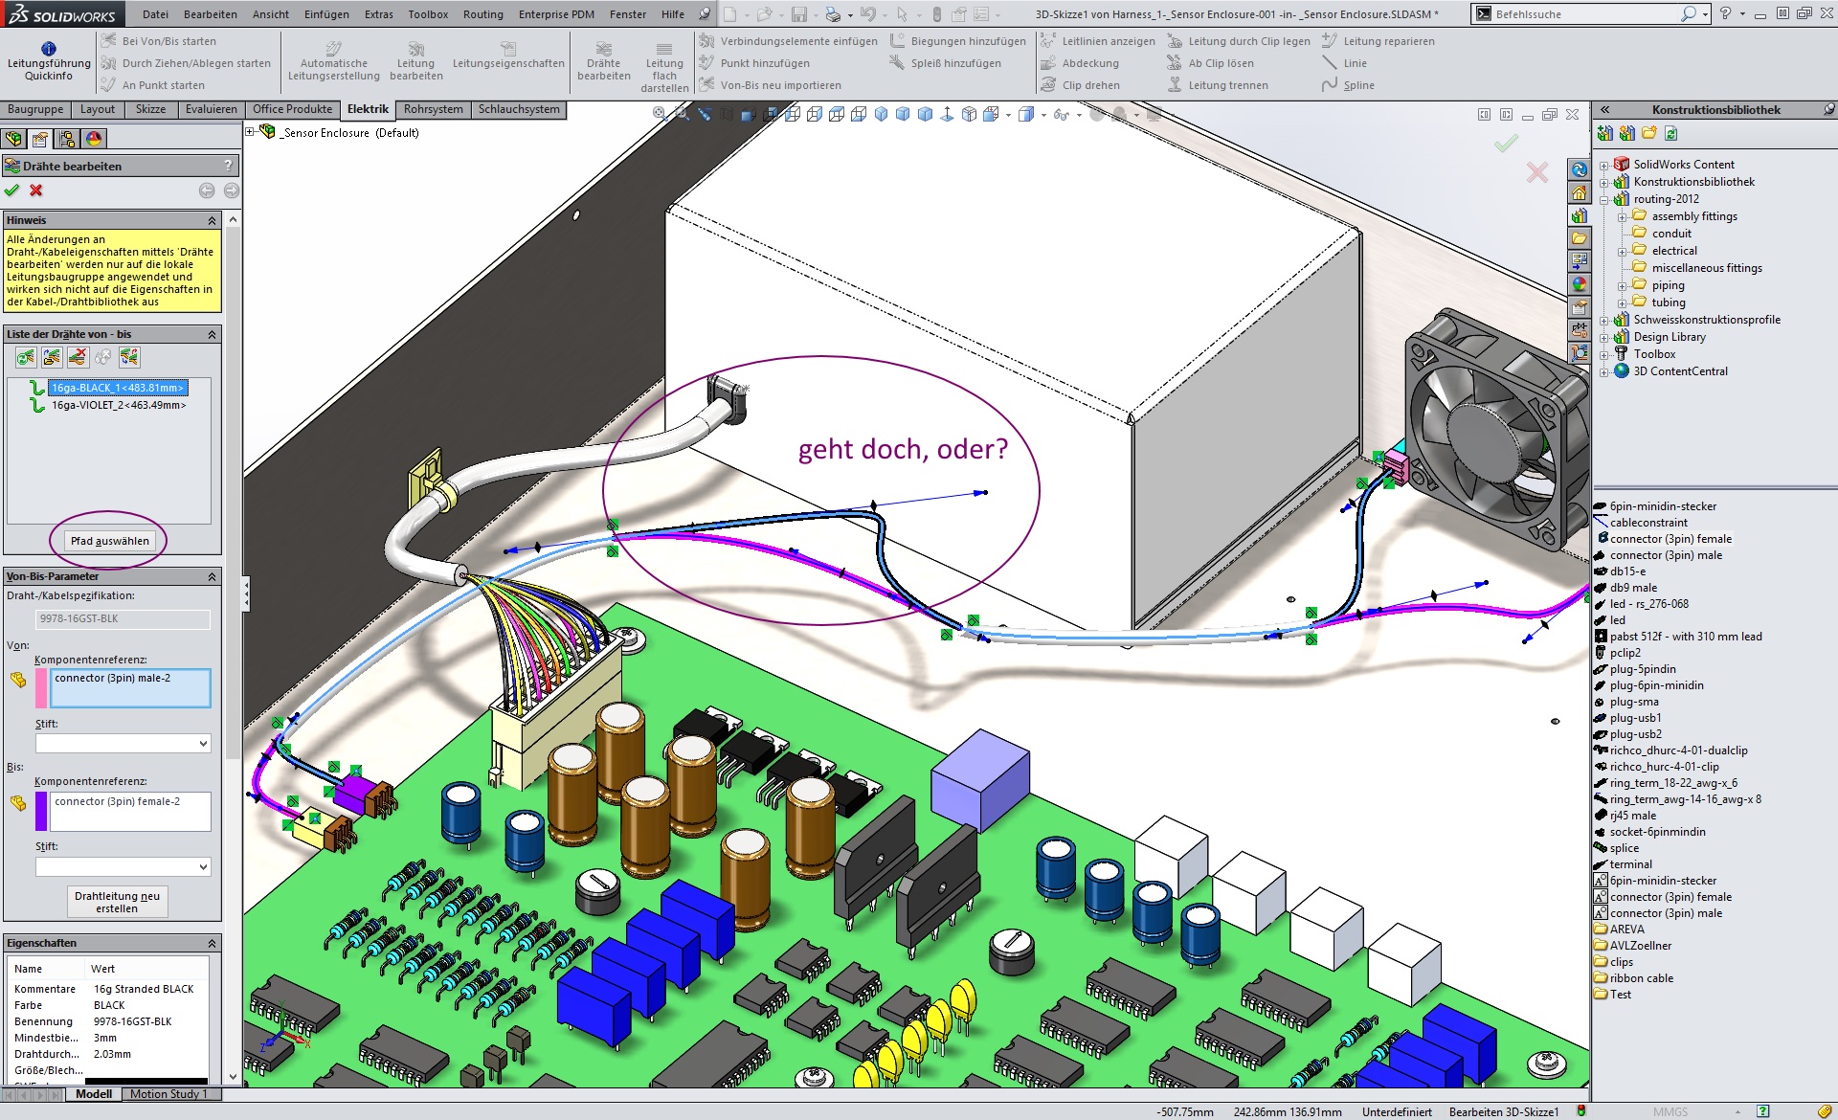Viewport: 1838px width, 1120px height.
Task: Click first wire icon in Liste der Drähte toolbar
Action: point(26,358)
